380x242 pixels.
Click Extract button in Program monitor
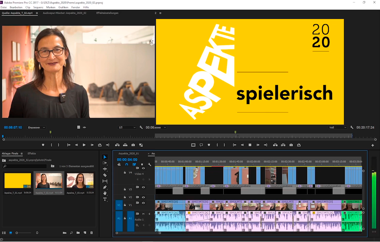[283, 145]
